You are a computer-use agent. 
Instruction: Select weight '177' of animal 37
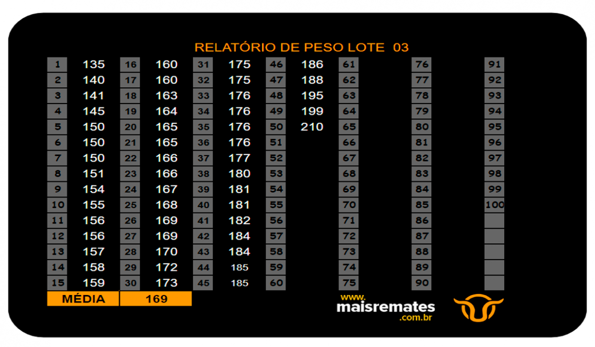tap(239, 158)
